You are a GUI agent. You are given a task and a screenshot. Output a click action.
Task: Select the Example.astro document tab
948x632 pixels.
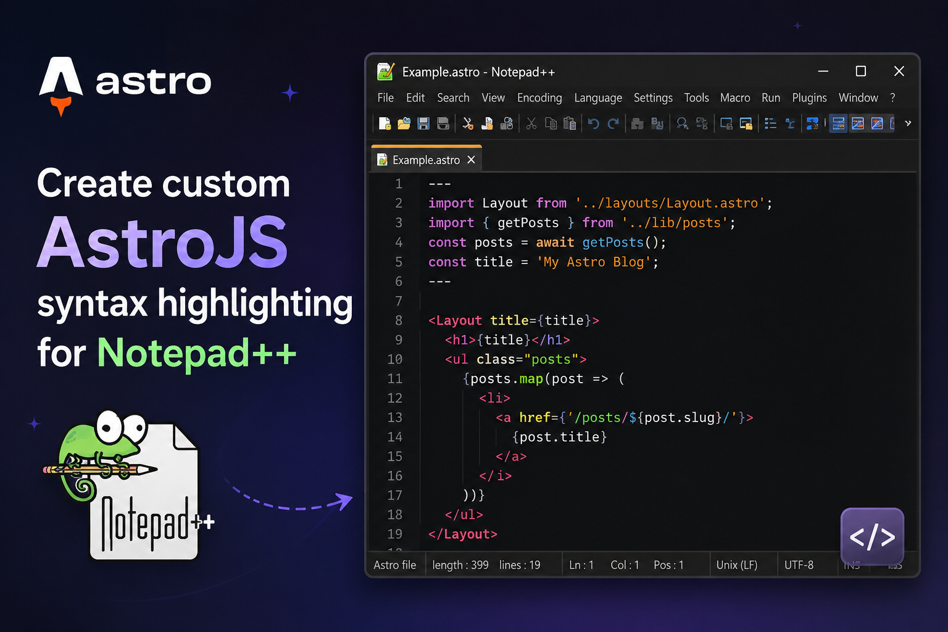pyautogui.click(x=426, y=159)
